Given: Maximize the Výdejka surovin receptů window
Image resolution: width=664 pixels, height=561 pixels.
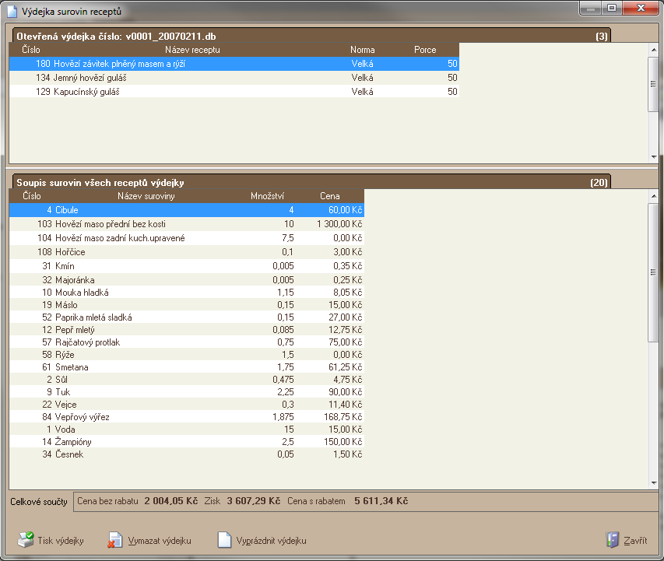Looking at the screenshot, I should click(612, 9).
